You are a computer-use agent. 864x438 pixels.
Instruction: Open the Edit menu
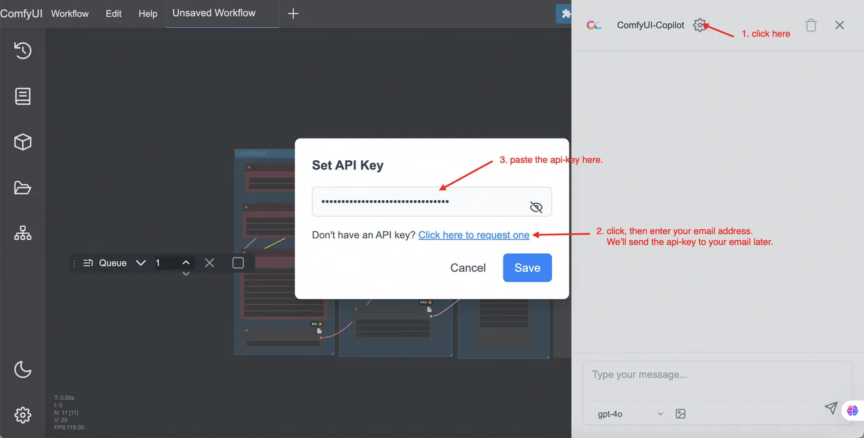click(114, 14)
